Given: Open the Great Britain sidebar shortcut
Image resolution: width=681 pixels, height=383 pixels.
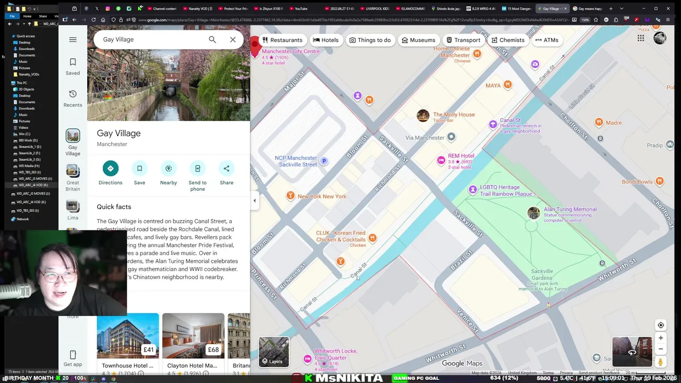Looking at the screenshot, I should 73,178.
